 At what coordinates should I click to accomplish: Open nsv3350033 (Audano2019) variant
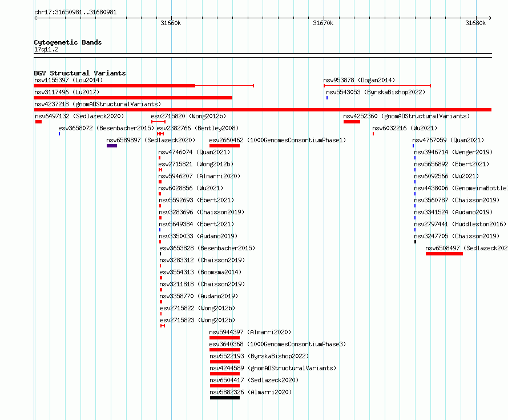click(x=198, y=236)
